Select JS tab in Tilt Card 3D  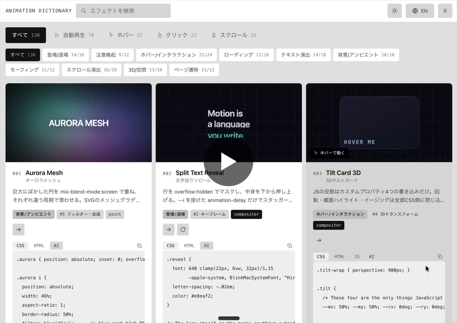click(357, 257)
